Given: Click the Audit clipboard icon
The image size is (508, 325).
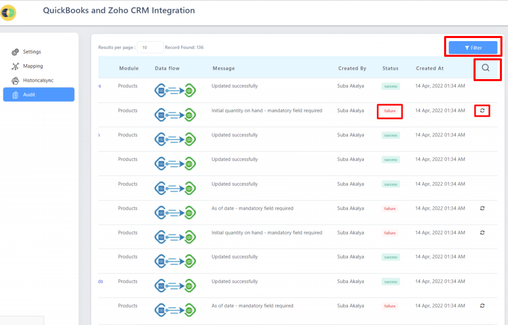Looking at the screenshot, I should [15, 95].
